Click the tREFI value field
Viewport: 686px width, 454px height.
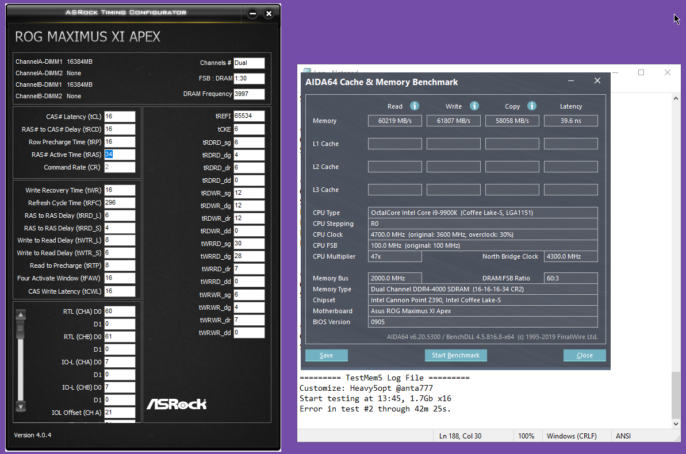pos(249,116)
